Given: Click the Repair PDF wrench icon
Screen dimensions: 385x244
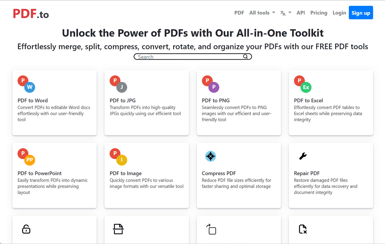Looking at the screenshot, I should (x=303, y=156).
